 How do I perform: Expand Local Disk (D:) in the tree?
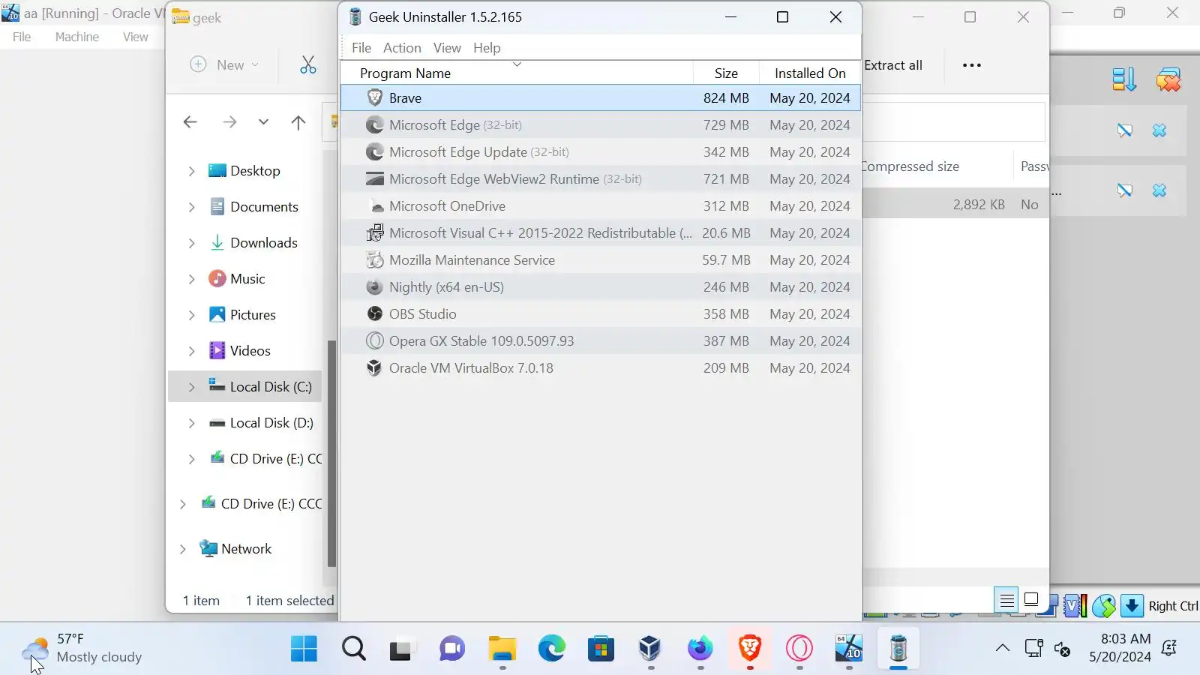click(191, 423)
